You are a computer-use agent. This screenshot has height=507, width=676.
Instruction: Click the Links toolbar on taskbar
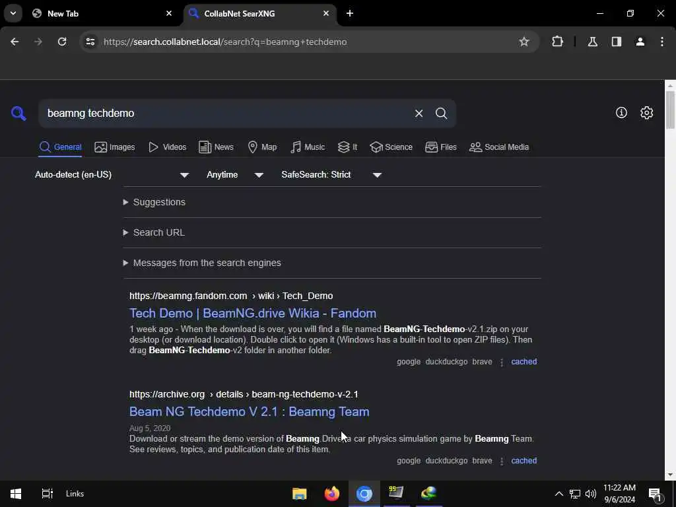[x=75, y=494]
